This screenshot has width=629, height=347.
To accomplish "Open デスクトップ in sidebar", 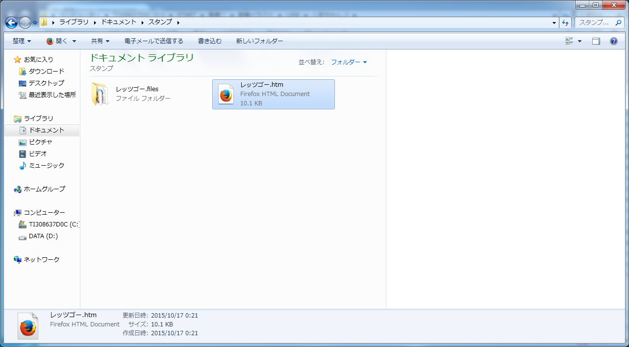I will pos(47,83).
